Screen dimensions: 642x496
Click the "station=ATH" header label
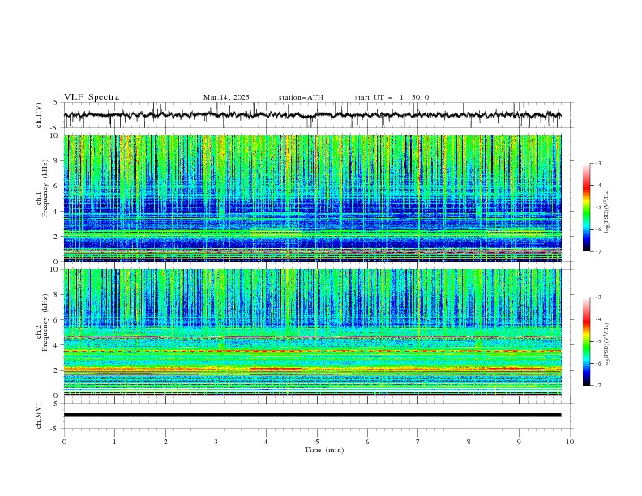[301, 97]
